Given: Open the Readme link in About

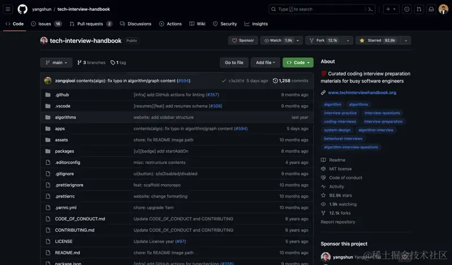Looking at the screenshot, I should tap(333, 160).
